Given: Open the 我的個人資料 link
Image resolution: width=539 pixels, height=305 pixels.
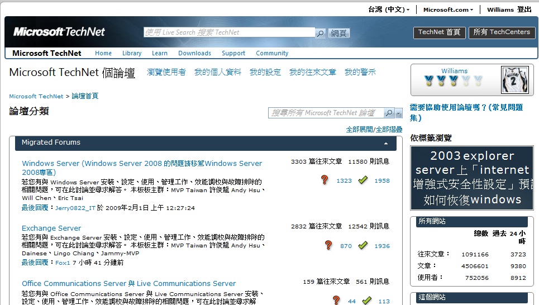Looking at the screenshot, I should (218, 72).
